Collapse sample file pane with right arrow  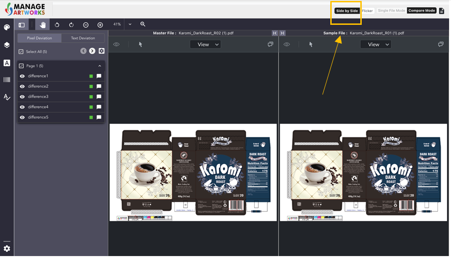click(282, 33)
